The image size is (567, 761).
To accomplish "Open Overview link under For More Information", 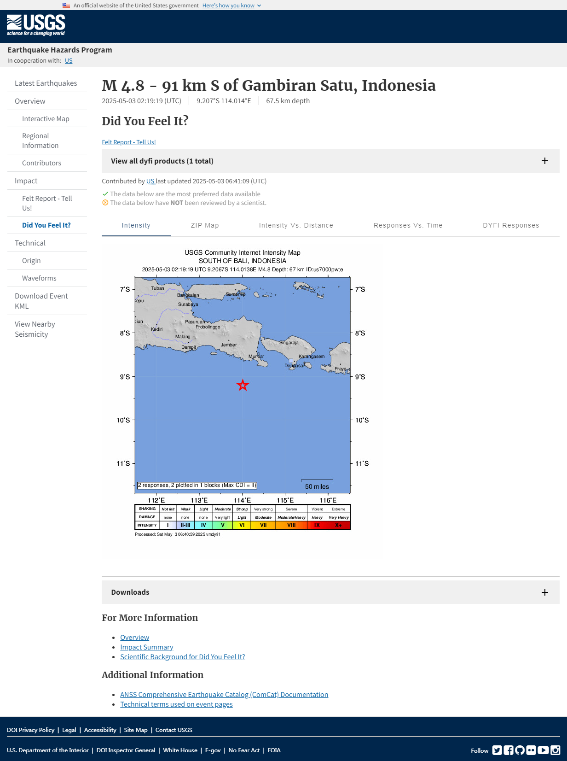I will [135, 637].
